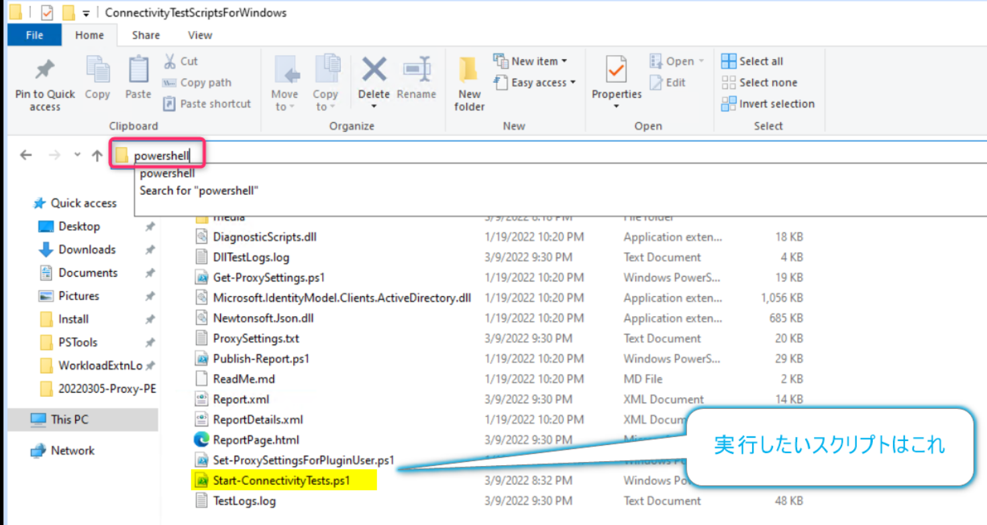Open the PSTools folder in sidebar

(x=69, y=342)
